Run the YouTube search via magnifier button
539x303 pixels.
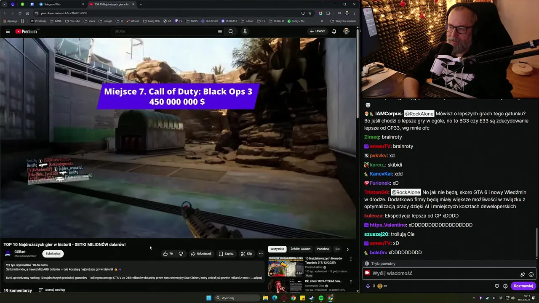[x=231, y=31]
